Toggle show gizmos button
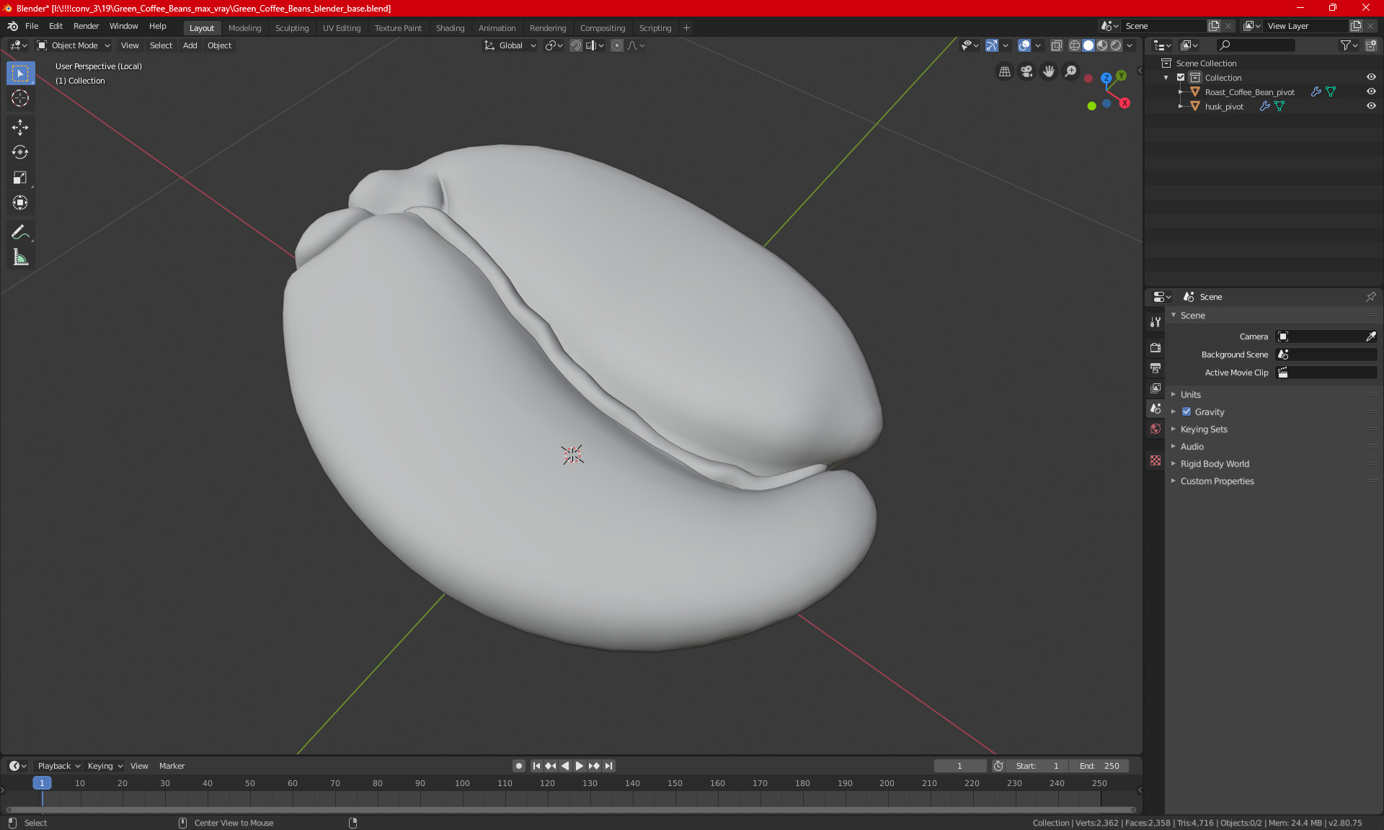This screenshot has height=830, width=1384. pyautogui.click(x=992, y=45)
